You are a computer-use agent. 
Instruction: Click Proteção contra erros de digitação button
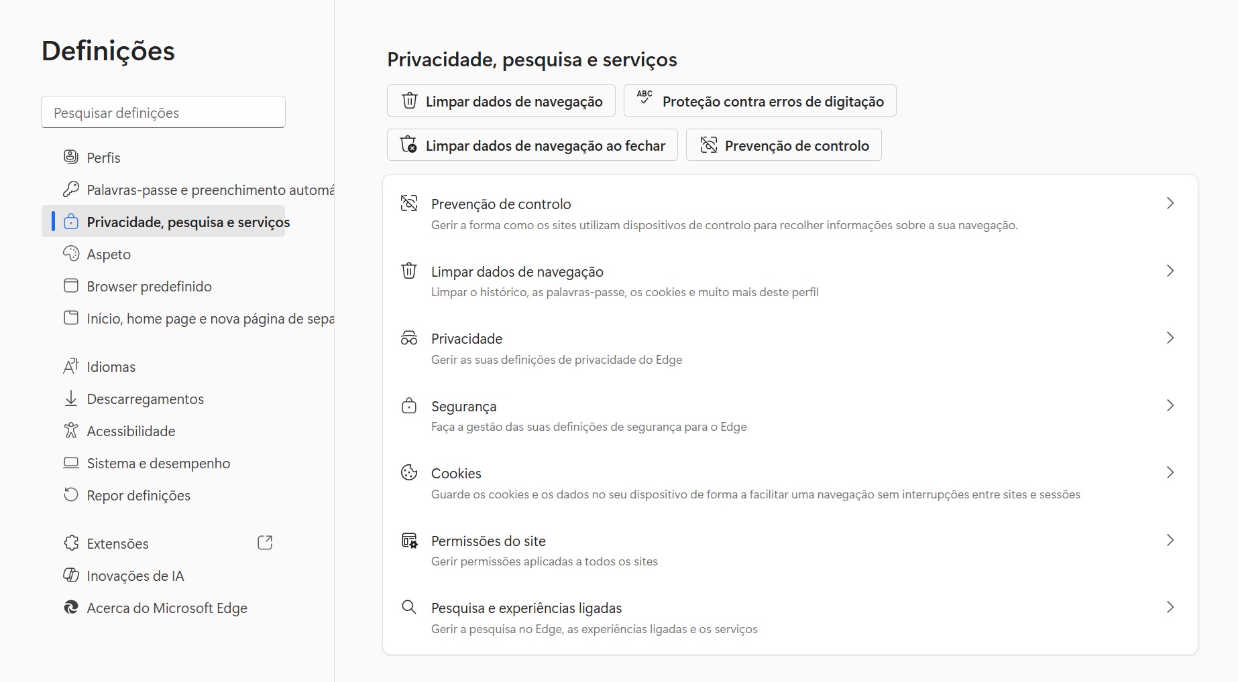(760, 101)
